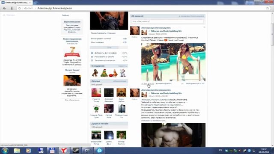The image size is (274, 154).
Task: Open the media player taskbar icon
Action: point(28,151)
